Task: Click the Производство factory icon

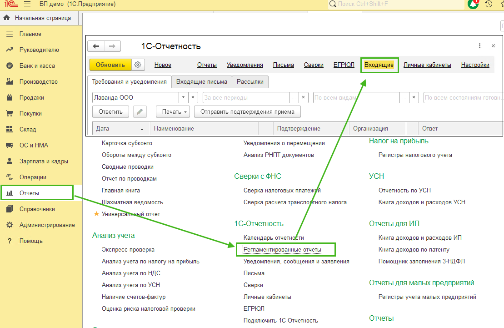Action: (x=10, y=81)
